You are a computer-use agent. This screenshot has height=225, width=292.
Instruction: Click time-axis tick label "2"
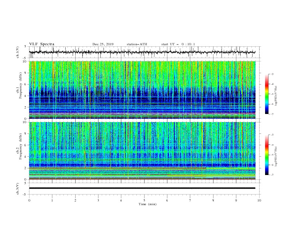click(x=75, y=200)
